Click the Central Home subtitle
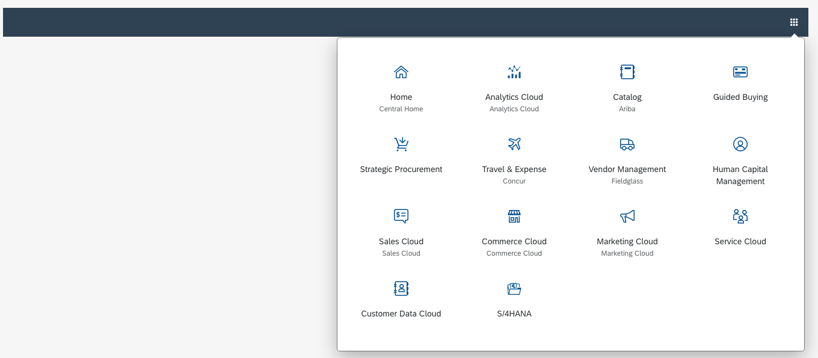Image resolution: width=818 pixels, height=358 pixels. click(401, 109)
